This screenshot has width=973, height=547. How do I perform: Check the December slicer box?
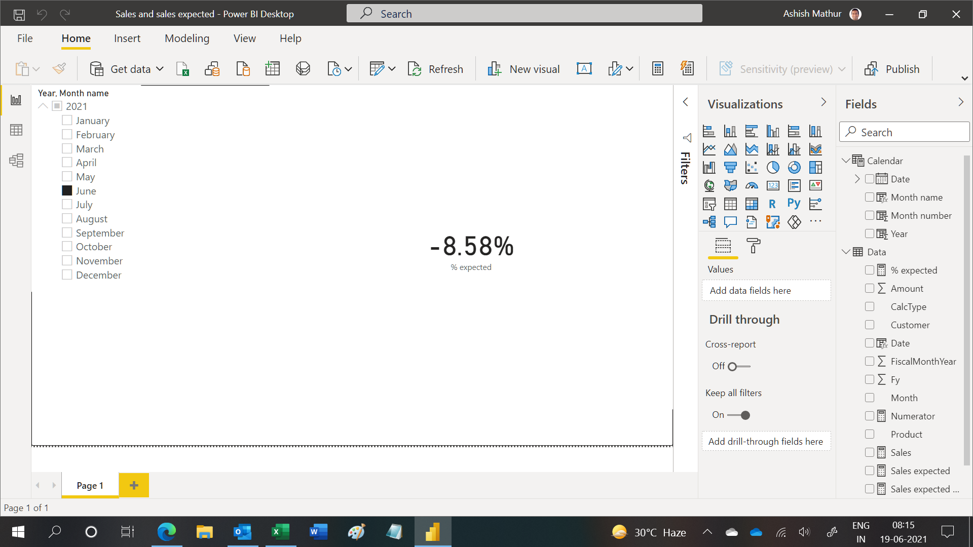67,275
